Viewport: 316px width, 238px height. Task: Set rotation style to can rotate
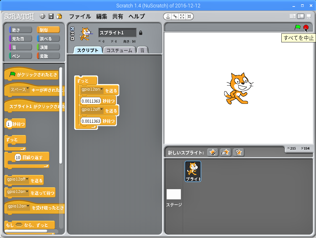tap(72, 29)
